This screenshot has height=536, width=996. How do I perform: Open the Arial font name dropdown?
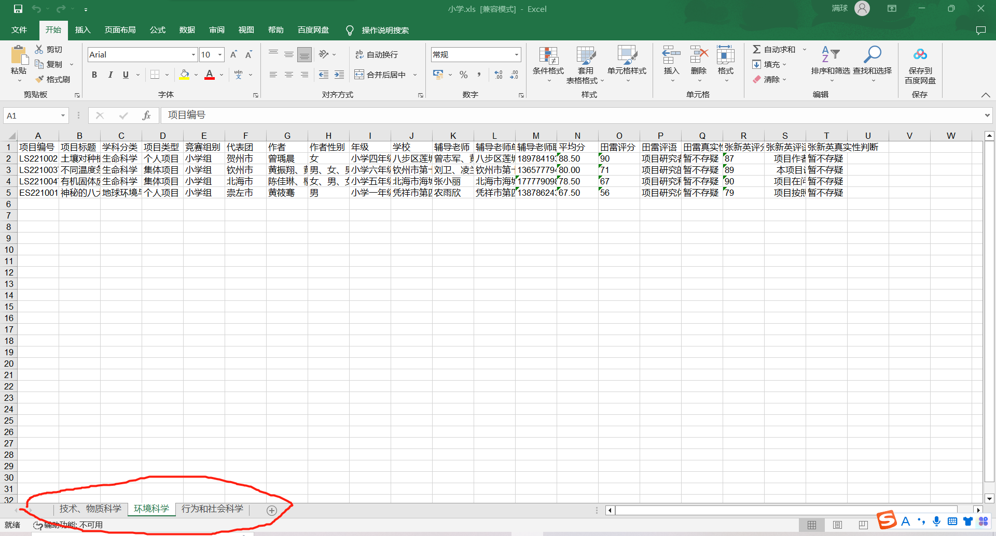pos(193,54)
